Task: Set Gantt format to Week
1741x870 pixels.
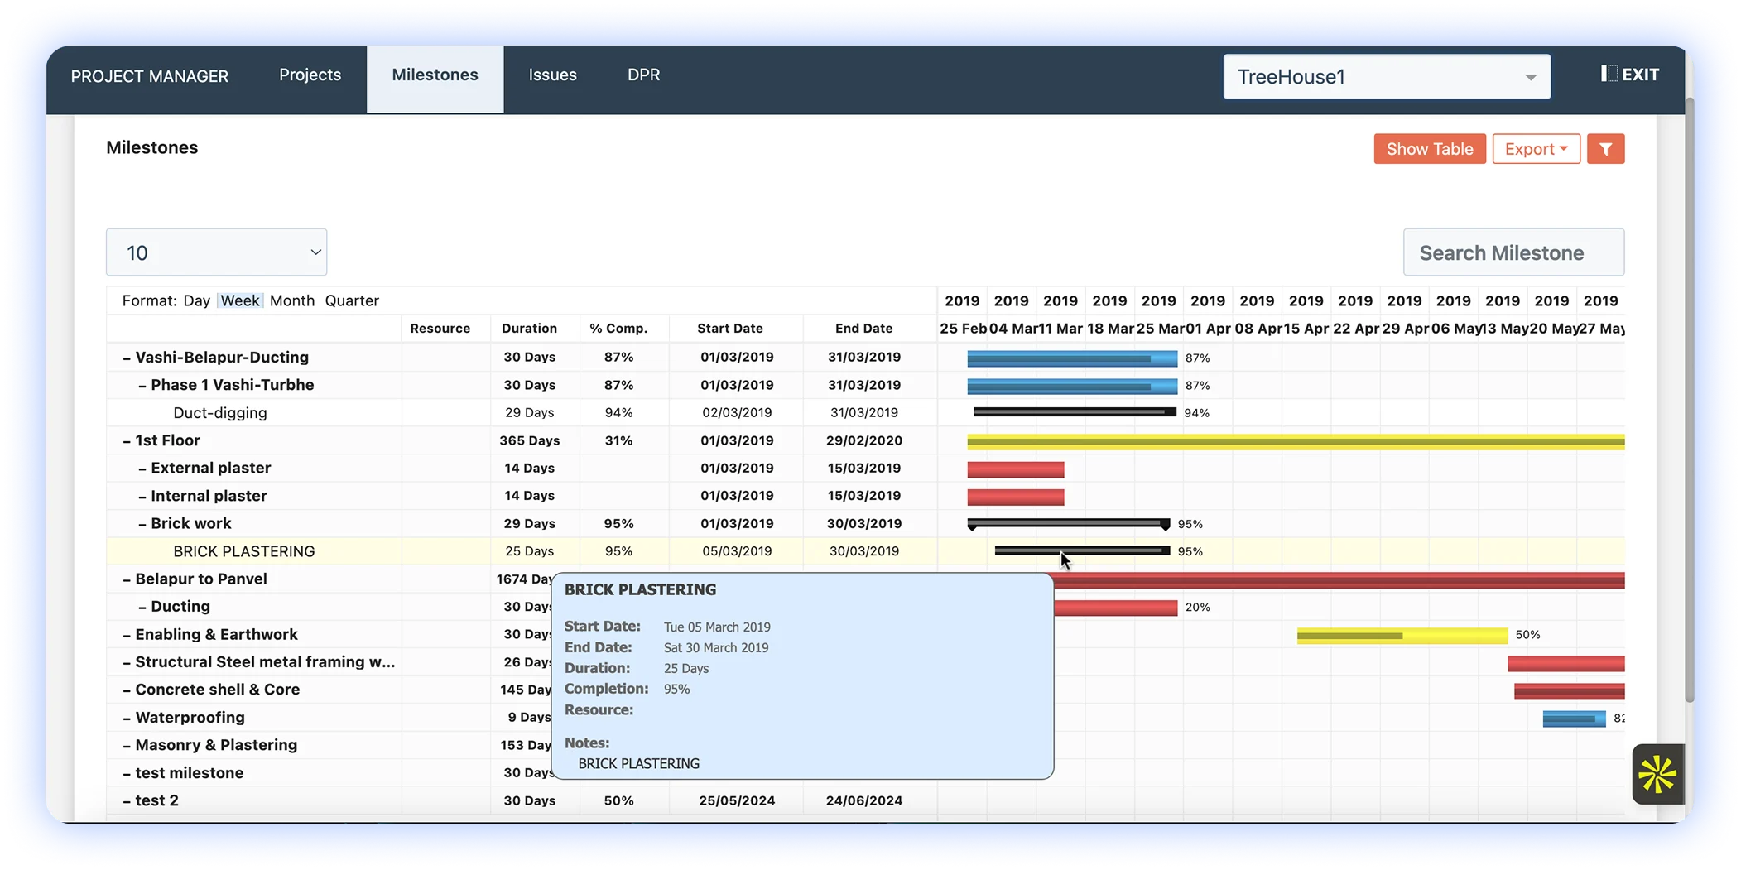Action: 240,300
